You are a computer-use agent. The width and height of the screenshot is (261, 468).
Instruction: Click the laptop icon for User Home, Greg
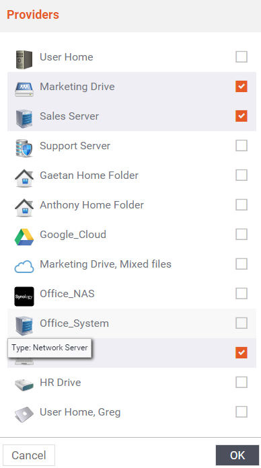[24, 414]
